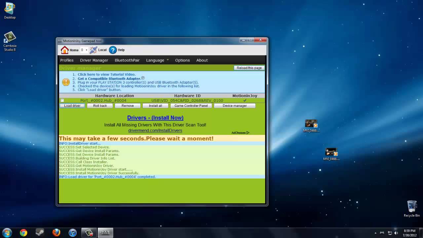Click the Home house icon
This screenshot has height=238, width=423.
(x=64, y=50)
